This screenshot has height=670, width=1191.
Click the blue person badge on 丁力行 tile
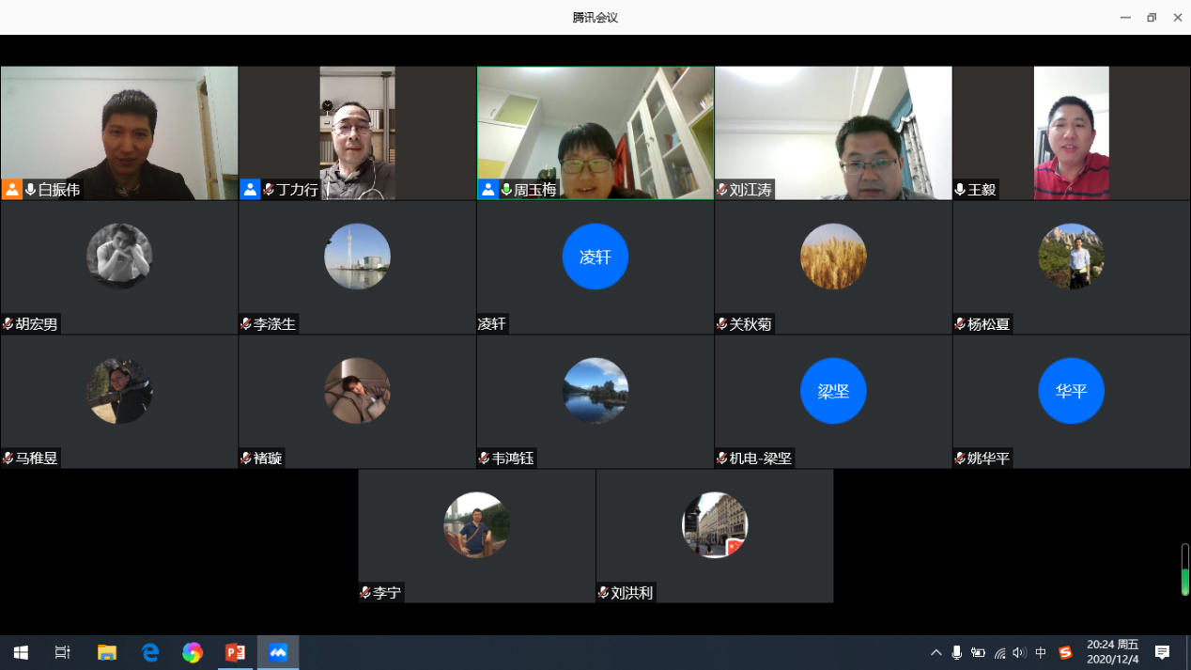[250, 190]
